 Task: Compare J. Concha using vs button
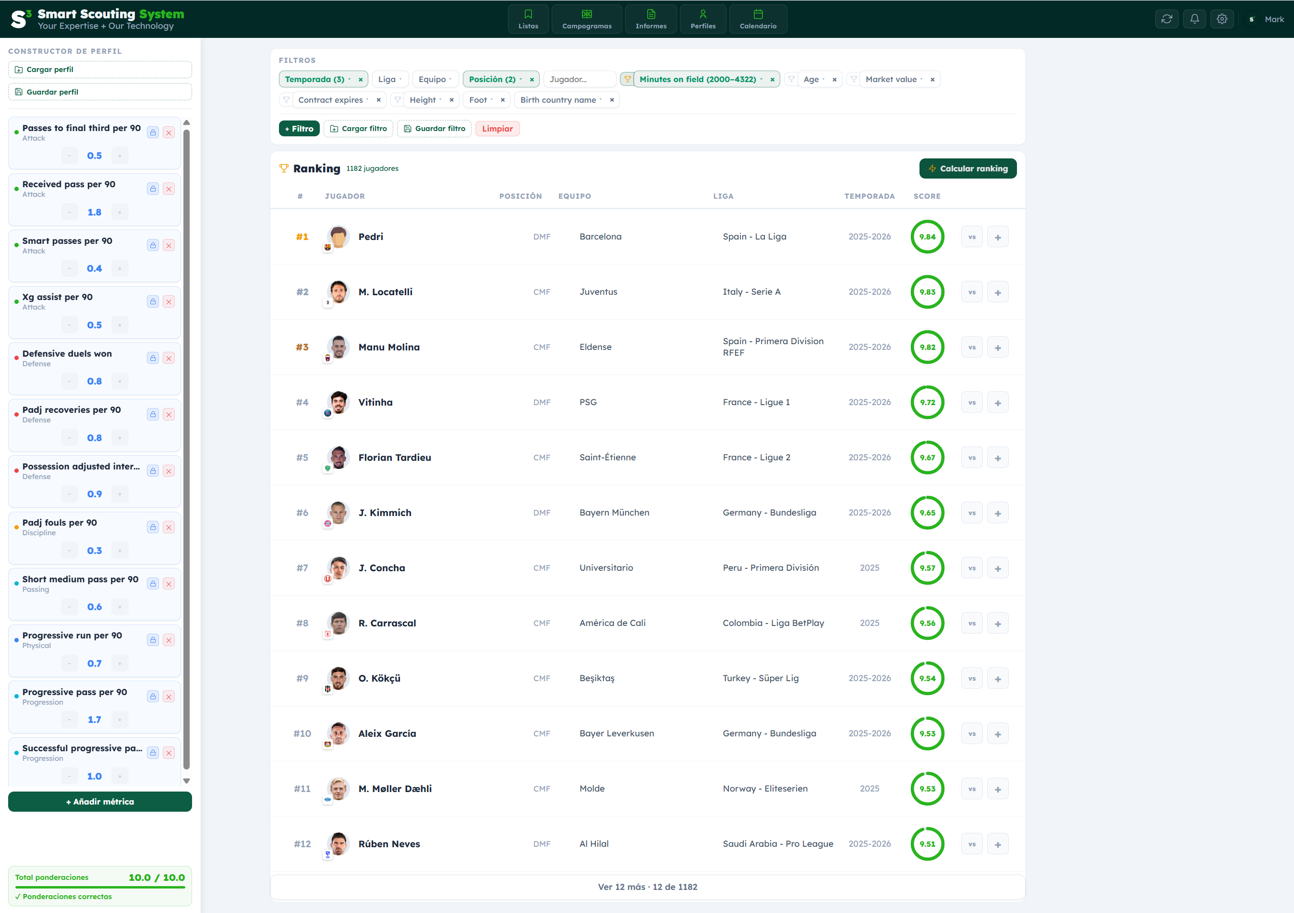(x=972, y=568)
